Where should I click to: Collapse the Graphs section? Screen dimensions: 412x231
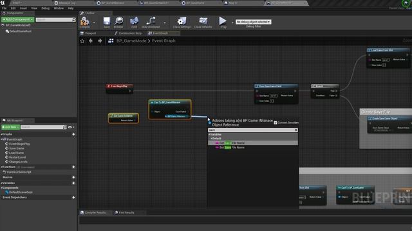pos(1,134)
